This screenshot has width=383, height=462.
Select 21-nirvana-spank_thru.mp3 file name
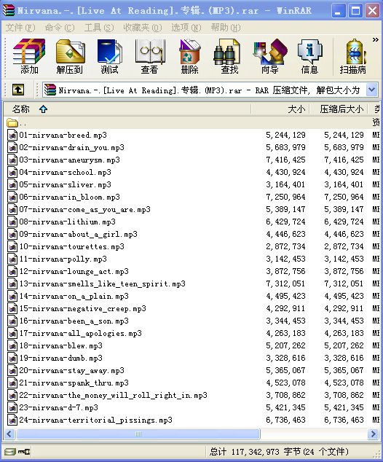pyautogui.click(x=74, y=383)
